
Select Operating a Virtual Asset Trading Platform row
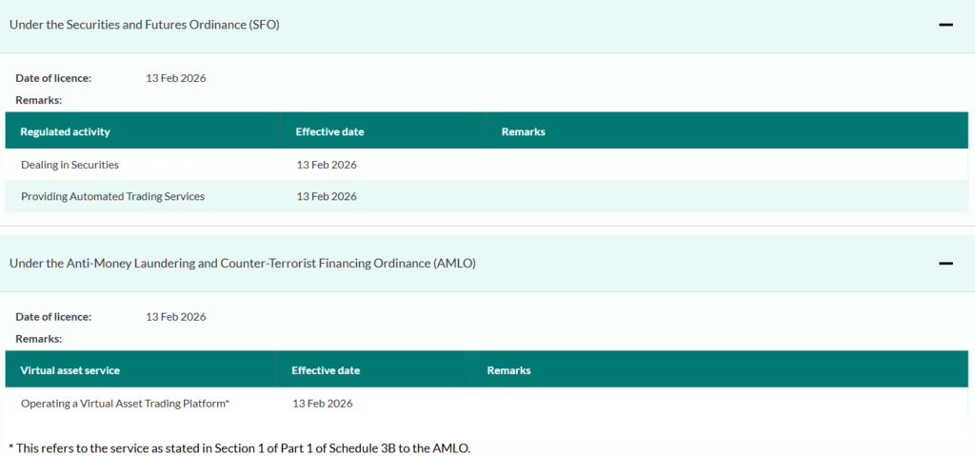487,403
